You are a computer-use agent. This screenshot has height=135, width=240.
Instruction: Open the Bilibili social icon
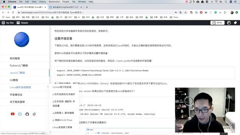20,114
